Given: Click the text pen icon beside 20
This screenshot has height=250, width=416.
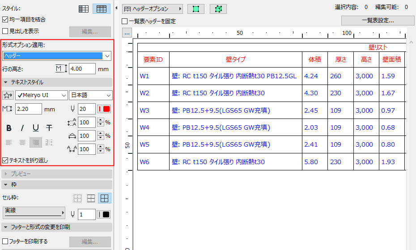Looking at the screenshot, I should [x=72, y=109].
